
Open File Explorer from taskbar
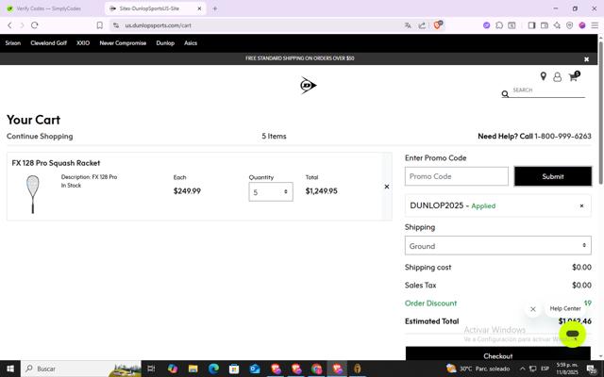click(x=193, y=369)
